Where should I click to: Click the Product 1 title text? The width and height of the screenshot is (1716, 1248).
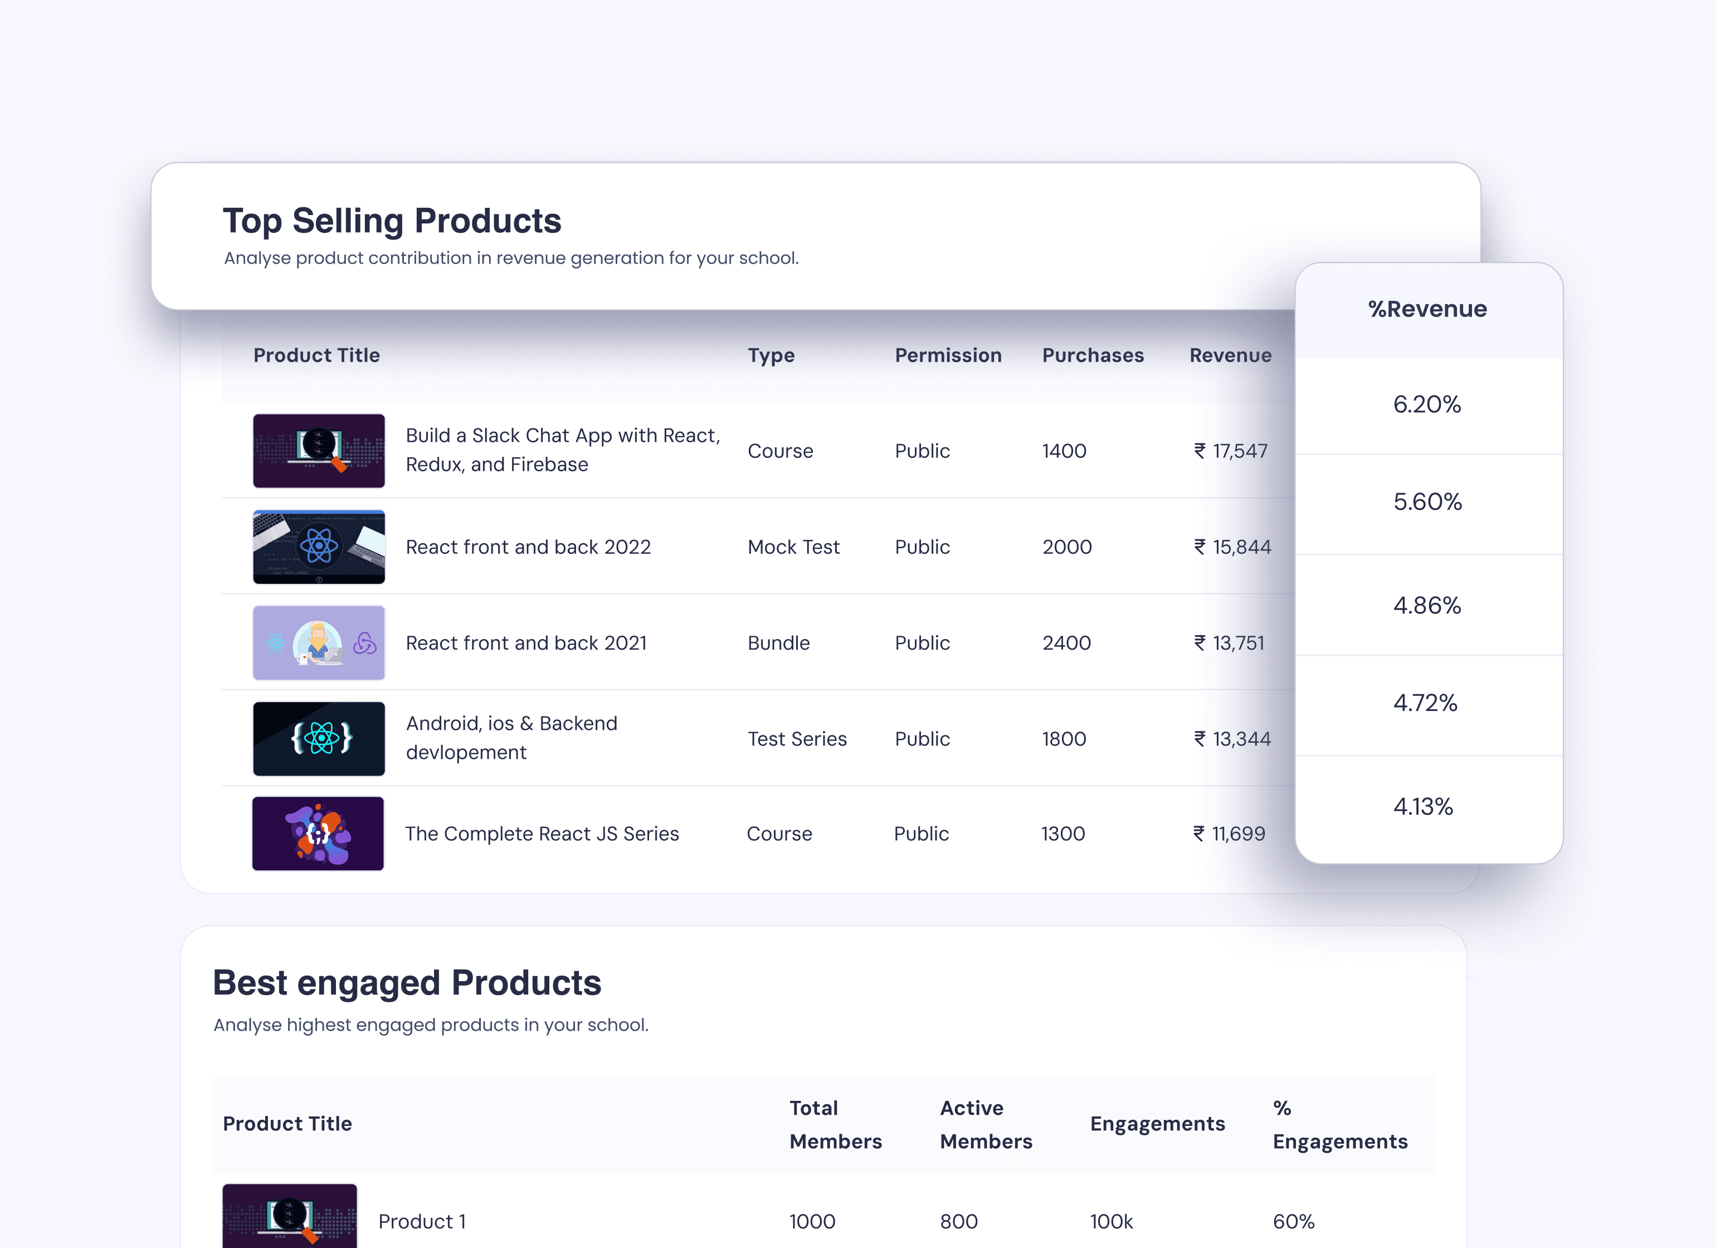[x=422, y=1221]
